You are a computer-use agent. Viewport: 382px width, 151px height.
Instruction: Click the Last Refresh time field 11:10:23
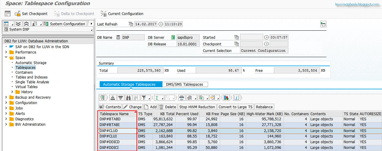click(x=173, y=24)
